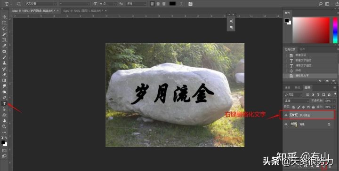Open the anti-aliasing method dropdown

(136, 4)
